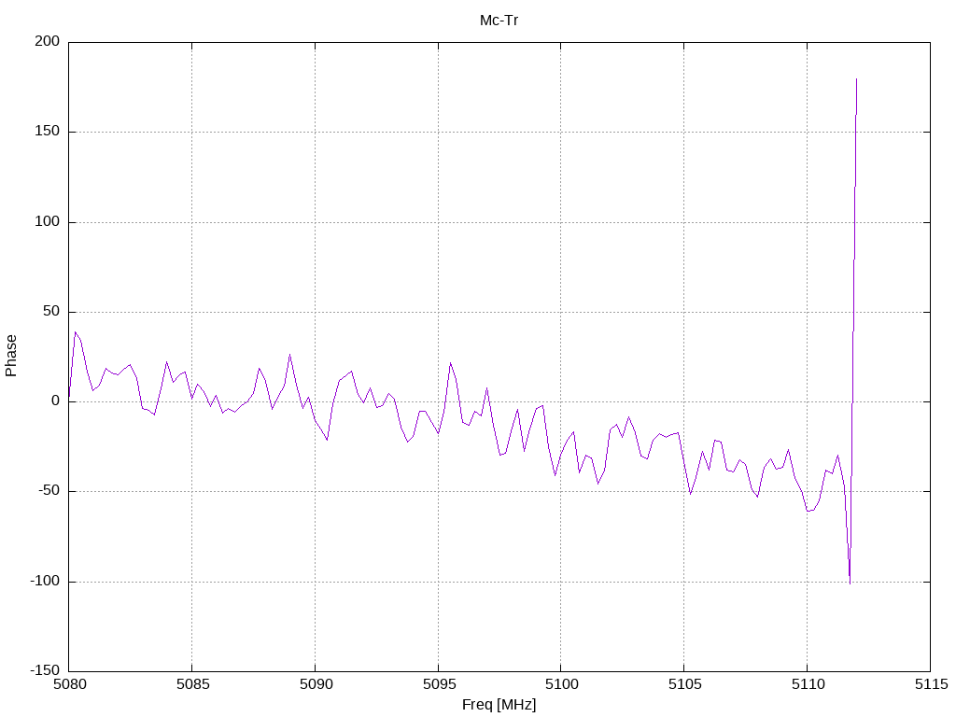Click the -50 y-axis tick label
Screen dimensions: 956x717
pos(49,491)
